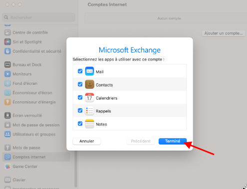Image resolution: width=247 pixels, height=189 pixels.
Task: Select Écran verrouillé in sidebar
Action: (36, 116)
